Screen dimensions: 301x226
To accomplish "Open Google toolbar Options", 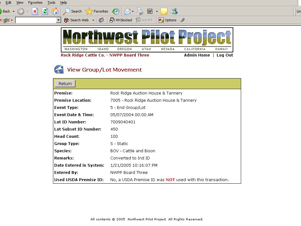I will tap(167, 20).
